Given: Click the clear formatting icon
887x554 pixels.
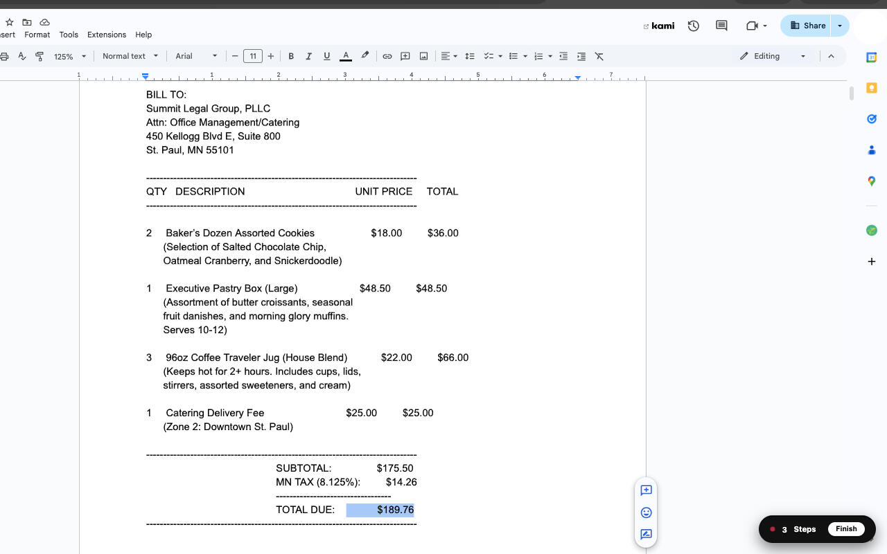Looking at the screenshot, I should pyautogui.click(x=599, y=56).
